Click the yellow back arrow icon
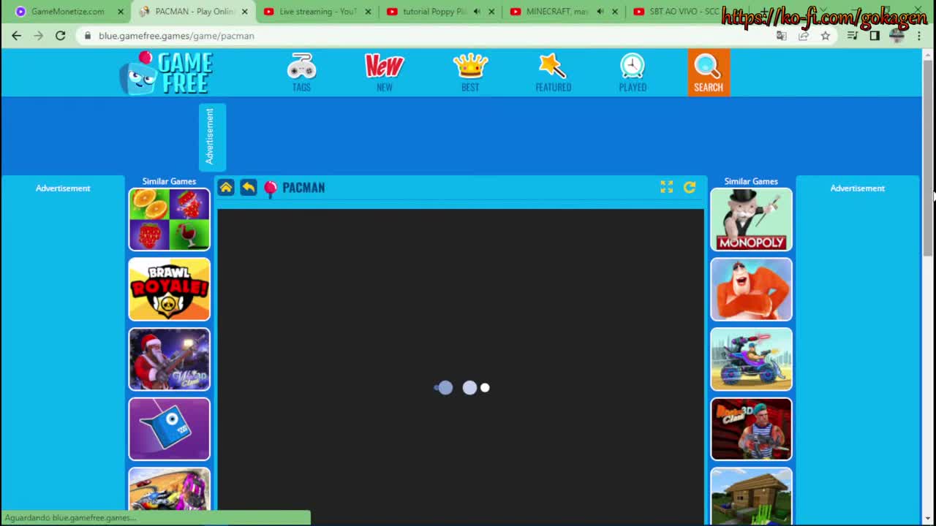The height and width of the screenshot is (526, 936). pos(249,188)
